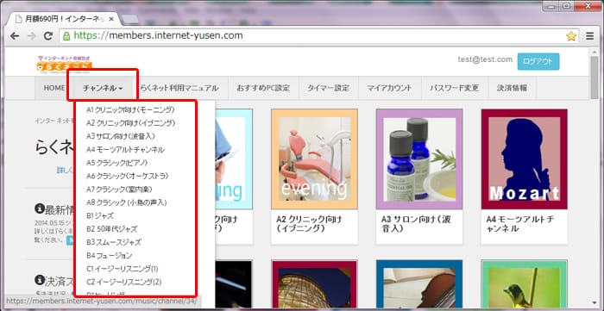This screenshot has height=311, width=604.
Task: Open the violin and sheet music thumbnail
Action: point(419,283)
